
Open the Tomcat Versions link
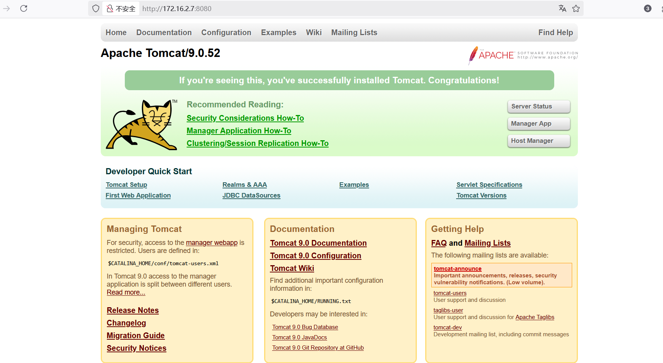tap(482, 195)
